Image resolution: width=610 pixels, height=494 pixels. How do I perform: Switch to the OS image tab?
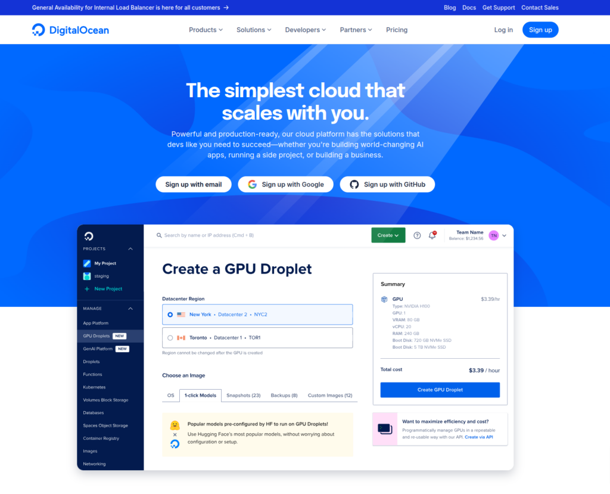[x=171, y=396]
